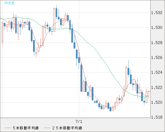Click the 1.526 price axis label
Image resolution: width=165 pixels, height=132 pixels.
157,57
